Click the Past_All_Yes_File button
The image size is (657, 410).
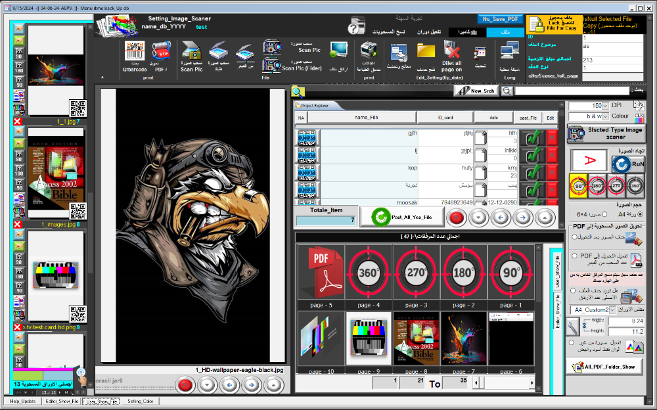pyautogui.click(x=401, y=217)
